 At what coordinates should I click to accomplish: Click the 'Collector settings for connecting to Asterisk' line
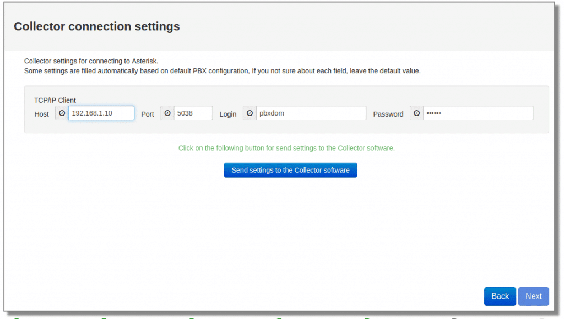click(x=91, y=61)
